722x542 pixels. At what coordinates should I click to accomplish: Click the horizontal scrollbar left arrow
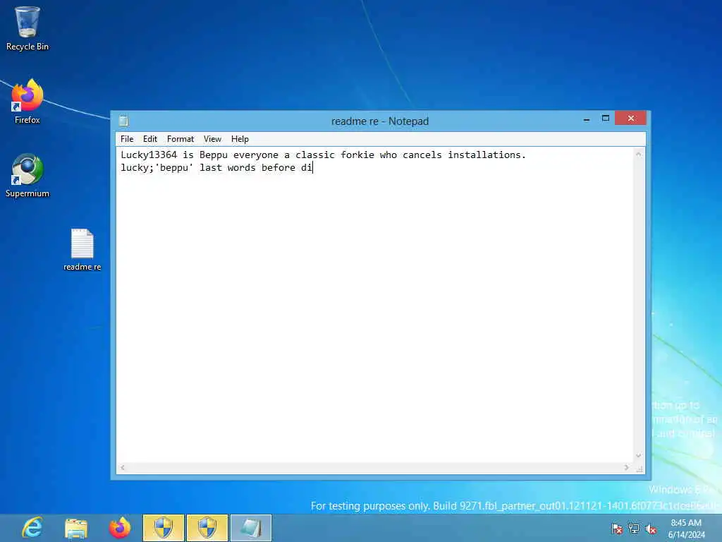pyautogui.click(x=123, y=467)
